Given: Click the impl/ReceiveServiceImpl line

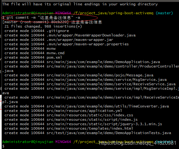Looking at the screenshot, I should click(92, 98).
